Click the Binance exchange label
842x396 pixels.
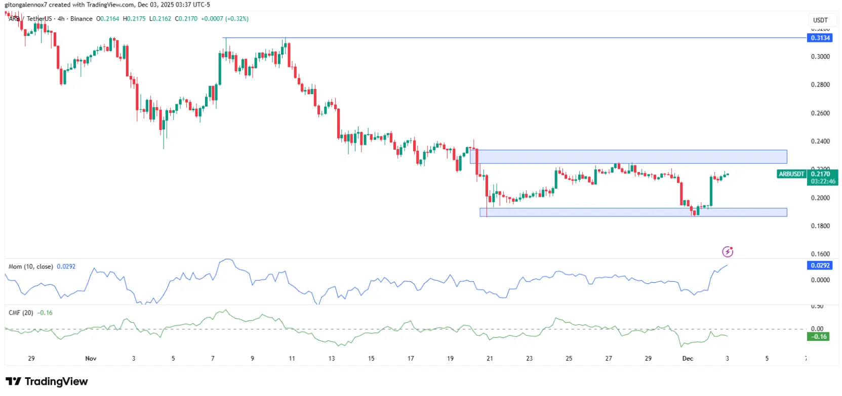(x=81, y=19)
